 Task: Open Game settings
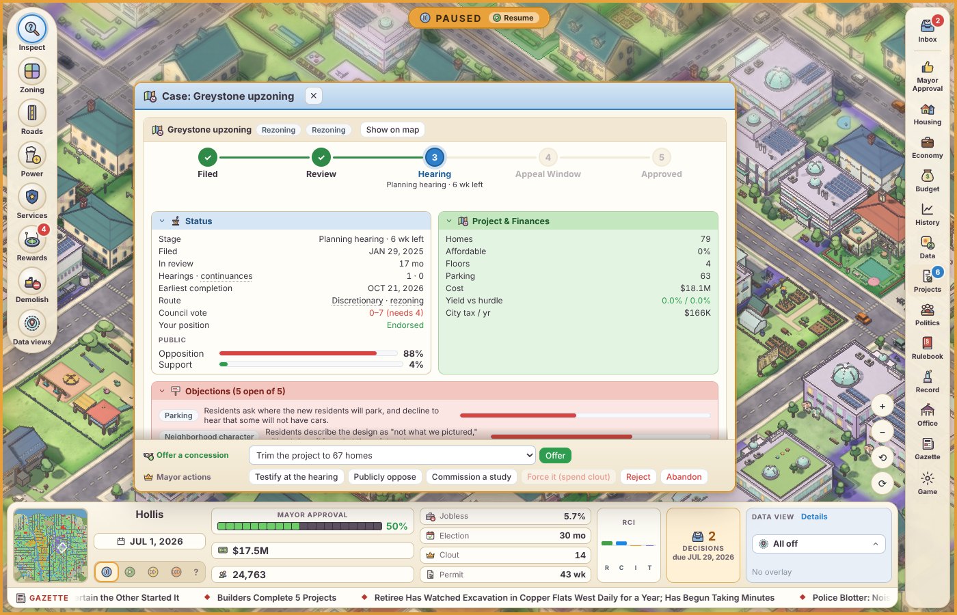tap(928, 482)
